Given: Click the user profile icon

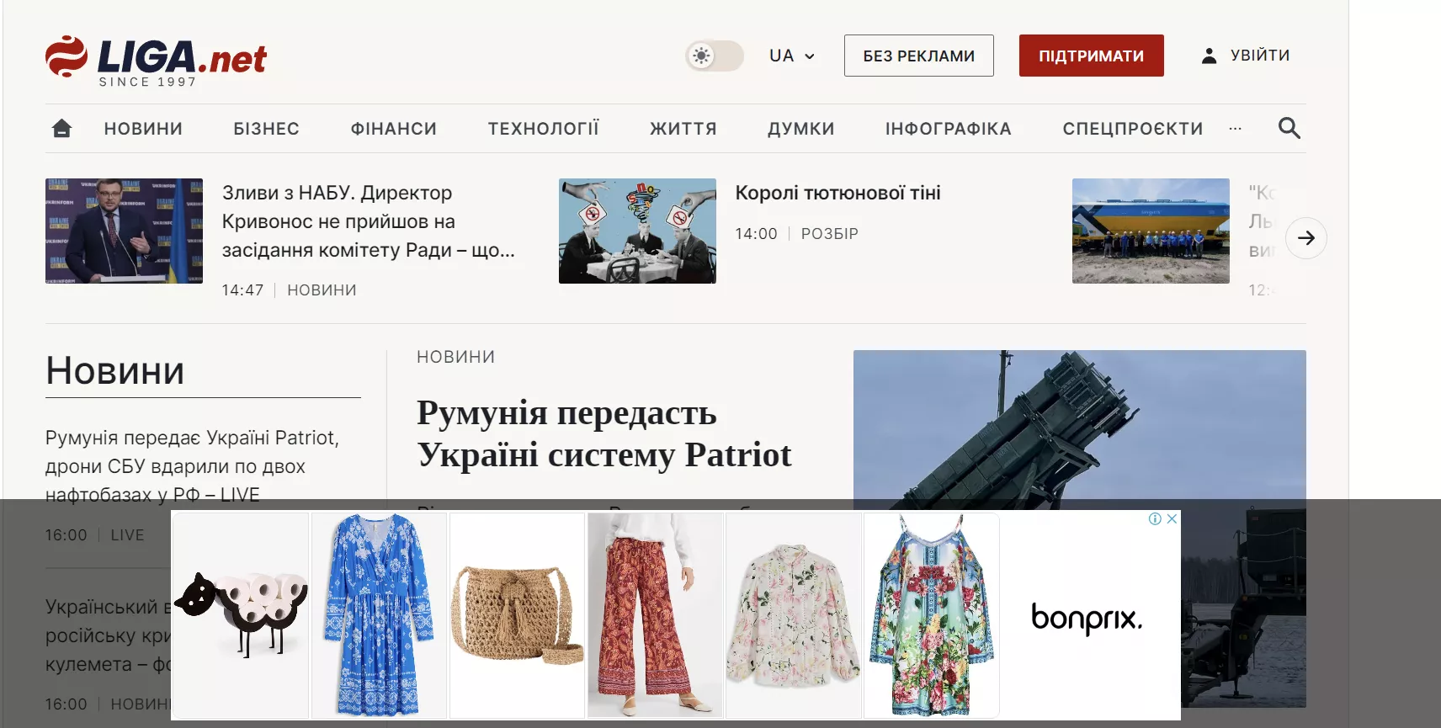Looking at the screenshot, I should 1209,56.
